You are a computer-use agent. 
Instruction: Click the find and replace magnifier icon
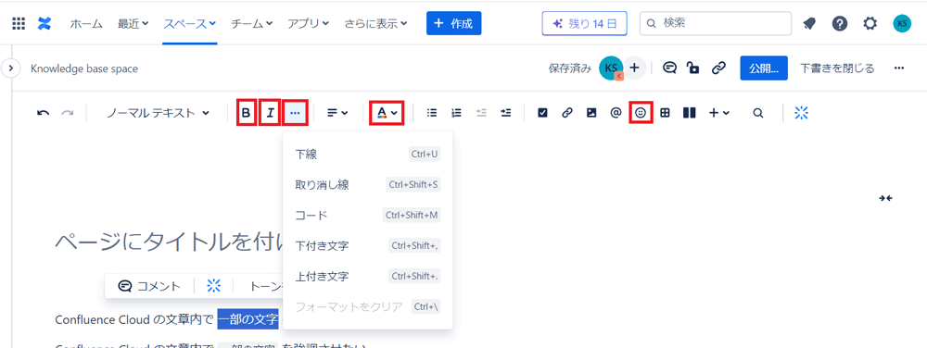[758, 113]
